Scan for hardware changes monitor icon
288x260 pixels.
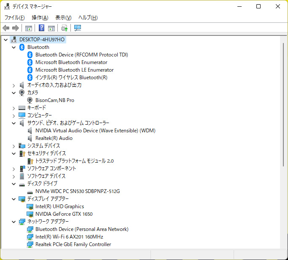[77, 28]
